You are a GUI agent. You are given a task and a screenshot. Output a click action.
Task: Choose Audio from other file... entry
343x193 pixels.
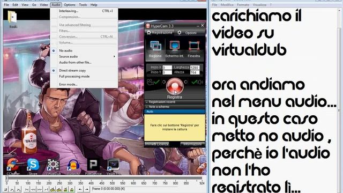point(75,62)
